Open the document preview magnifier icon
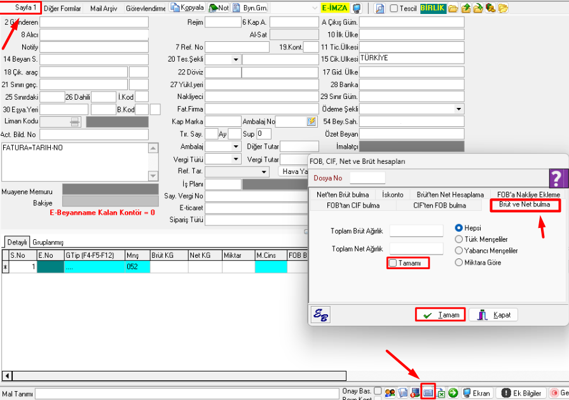Screen dimensions: 569x400 (380, 8)
